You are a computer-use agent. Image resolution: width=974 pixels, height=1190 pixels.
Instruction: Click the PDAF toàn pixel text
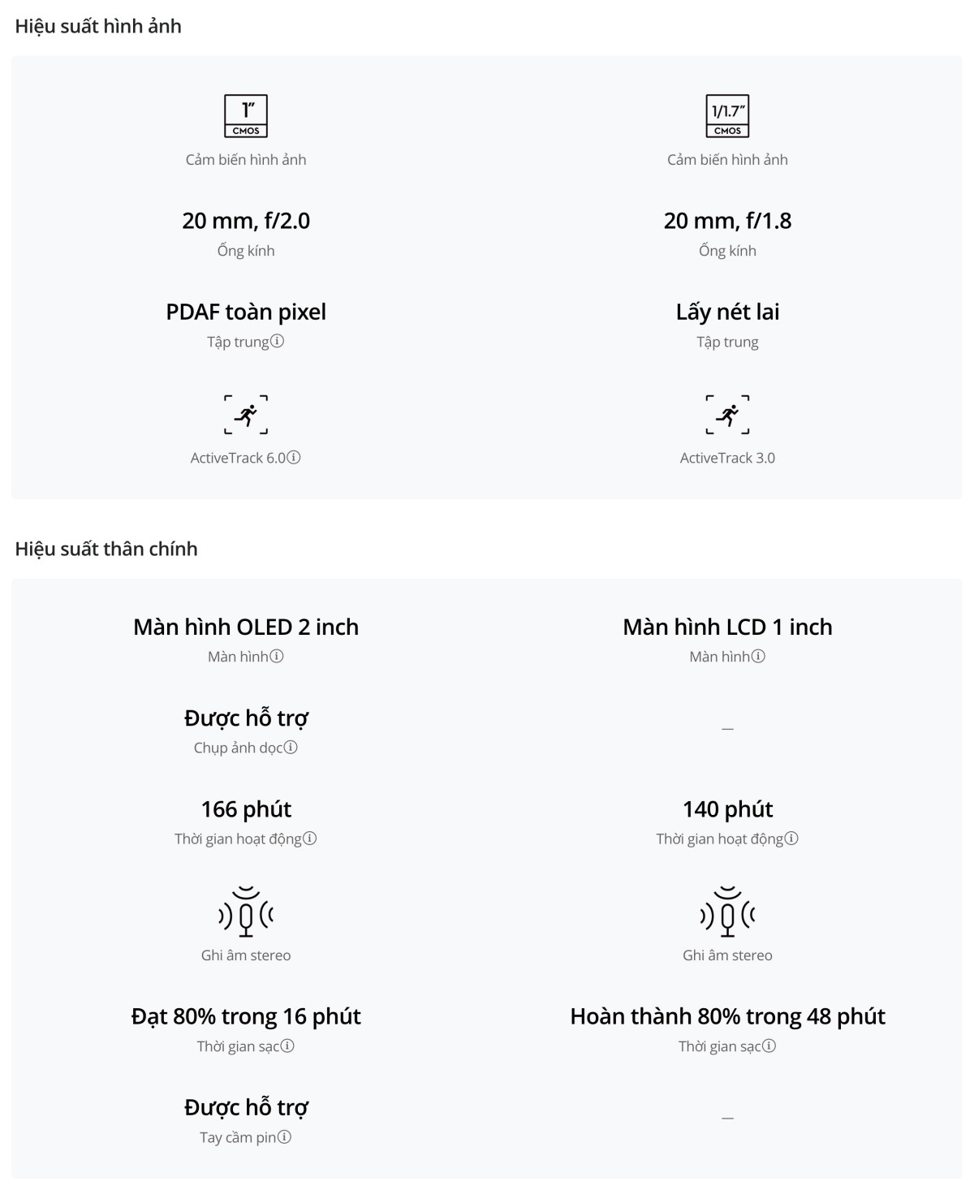pos(246,312)
